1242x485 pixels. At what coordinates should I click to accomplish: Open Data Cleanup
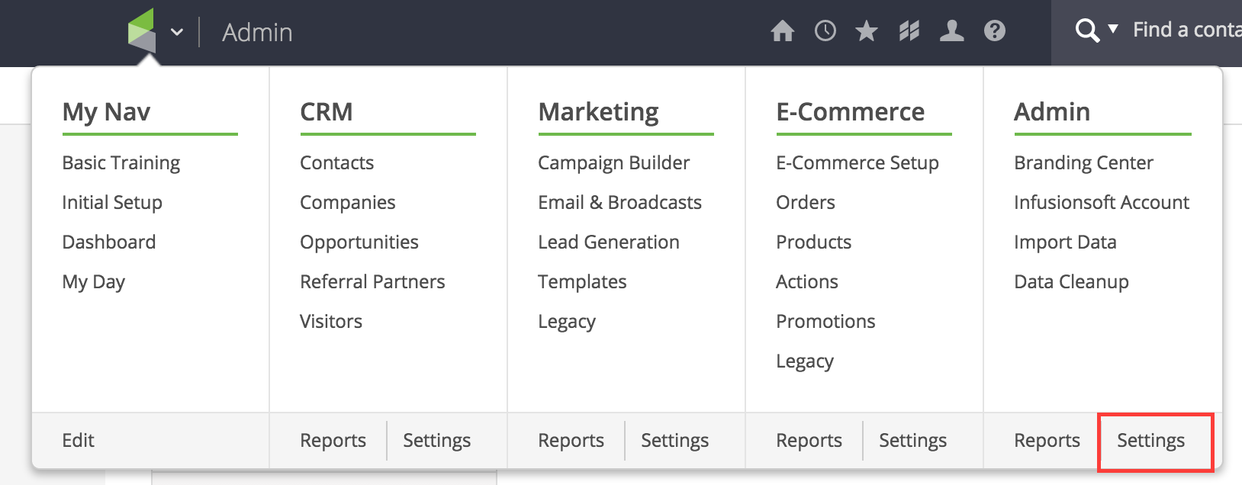[1072, 282]
